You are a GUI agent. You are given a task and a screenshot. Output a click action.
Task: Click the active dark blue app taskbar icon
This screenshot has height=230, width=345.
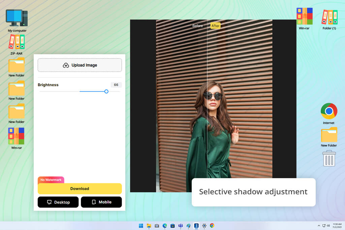(196, 226)
